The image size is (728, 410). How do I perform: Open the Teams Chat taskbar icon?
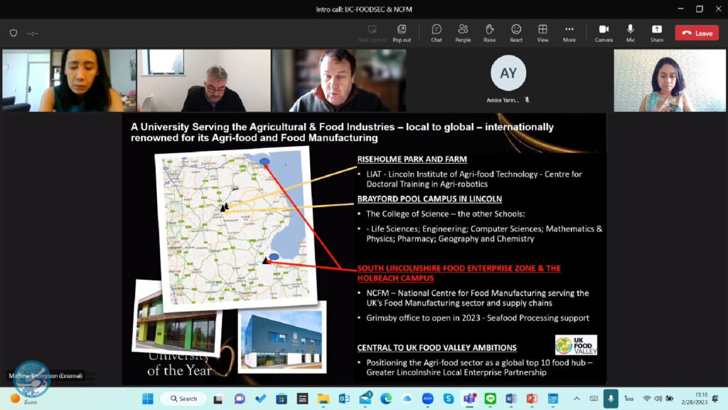(x=240, y=399)
